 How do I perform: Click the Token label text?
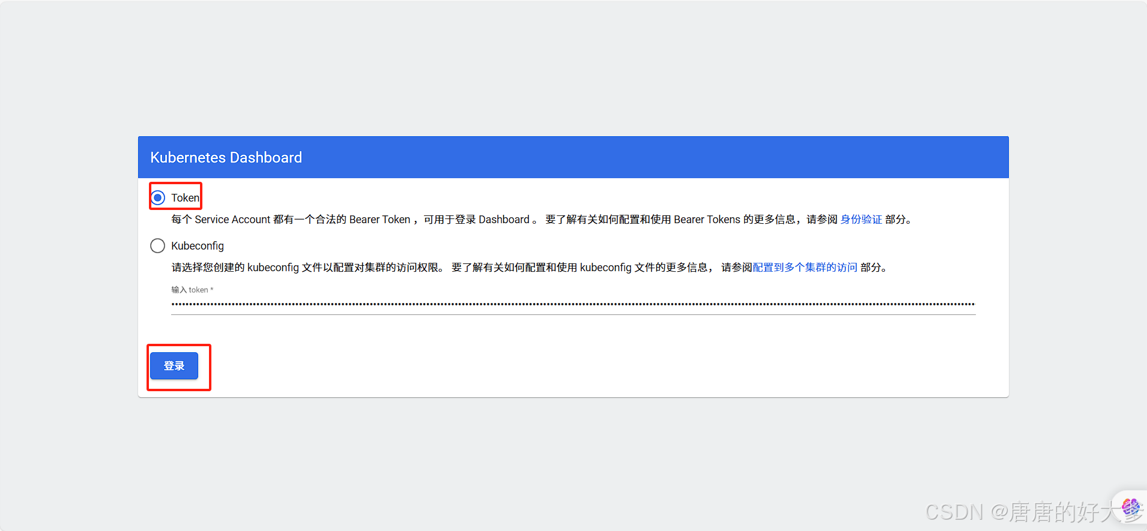pos(185,197)
